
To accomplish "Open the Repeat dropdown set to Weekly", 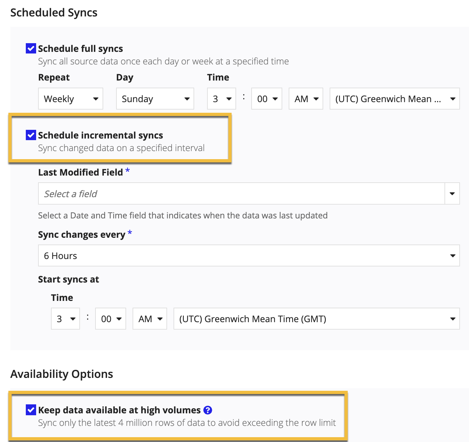I will (x=71, y=99).
